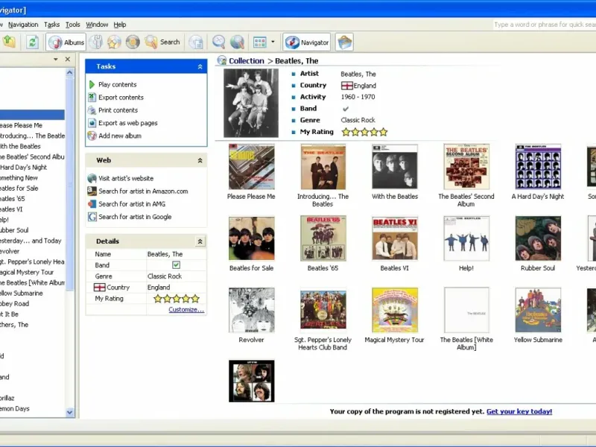Click Search for artist in AMG
The height and width of the screenshot is (447, 596).
pyautogui.click(x=132, y=204)
